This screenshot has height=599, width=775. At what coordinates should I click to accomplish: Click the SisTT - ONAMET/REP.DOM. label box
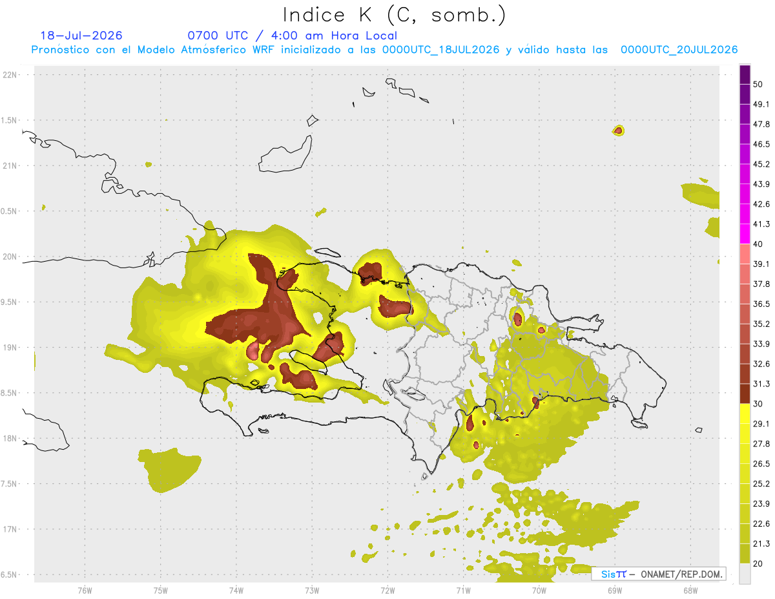(659, 574)
